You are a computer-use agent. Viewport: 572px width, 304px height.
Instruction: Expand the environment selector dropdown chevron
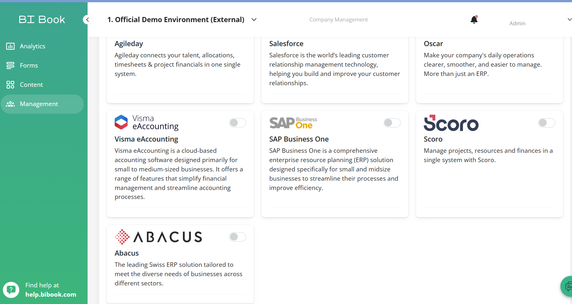254,20
